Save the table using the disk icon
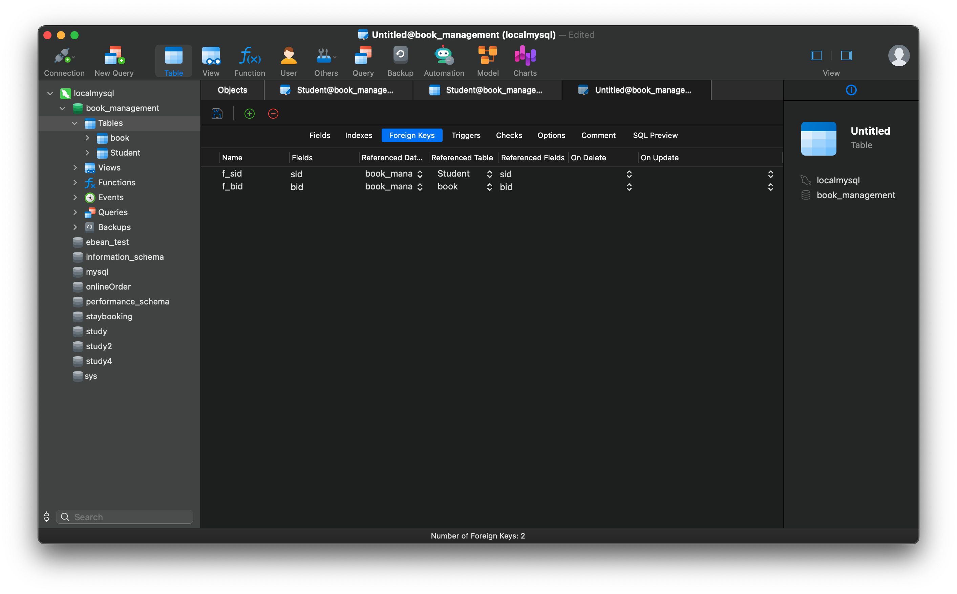Screen dimensions: 957x594 tap(217, 114)
